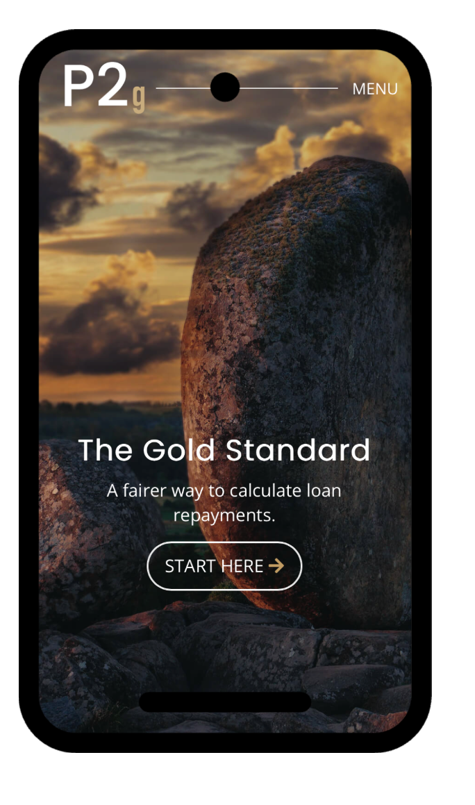Click header divider line left of camera
This screenshot has width=475, height=805.
[x=183, y=88]
